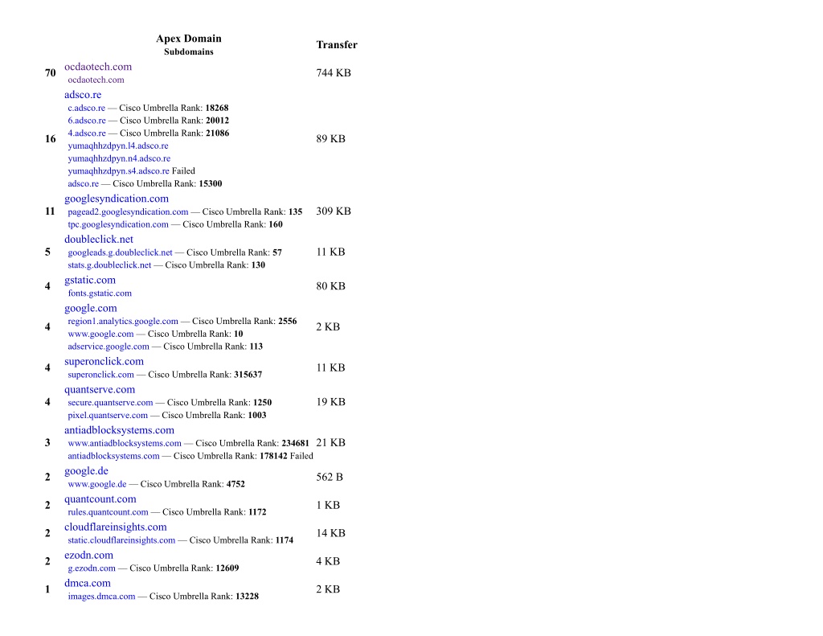
Task: Open the quantserve.com apex domain
Action: tap(100, 389)
